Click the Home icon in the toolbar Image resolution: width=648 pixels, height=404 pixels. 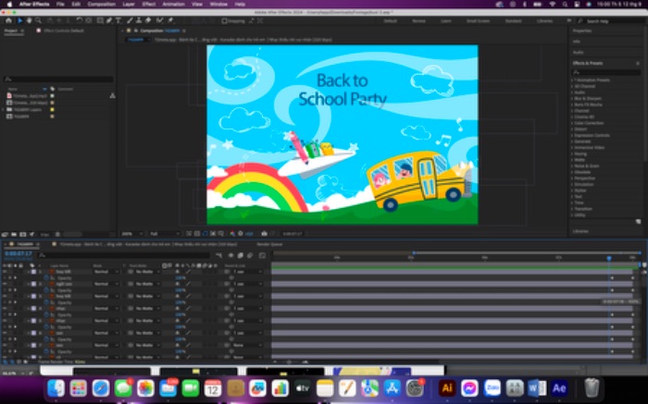(8, 20)
